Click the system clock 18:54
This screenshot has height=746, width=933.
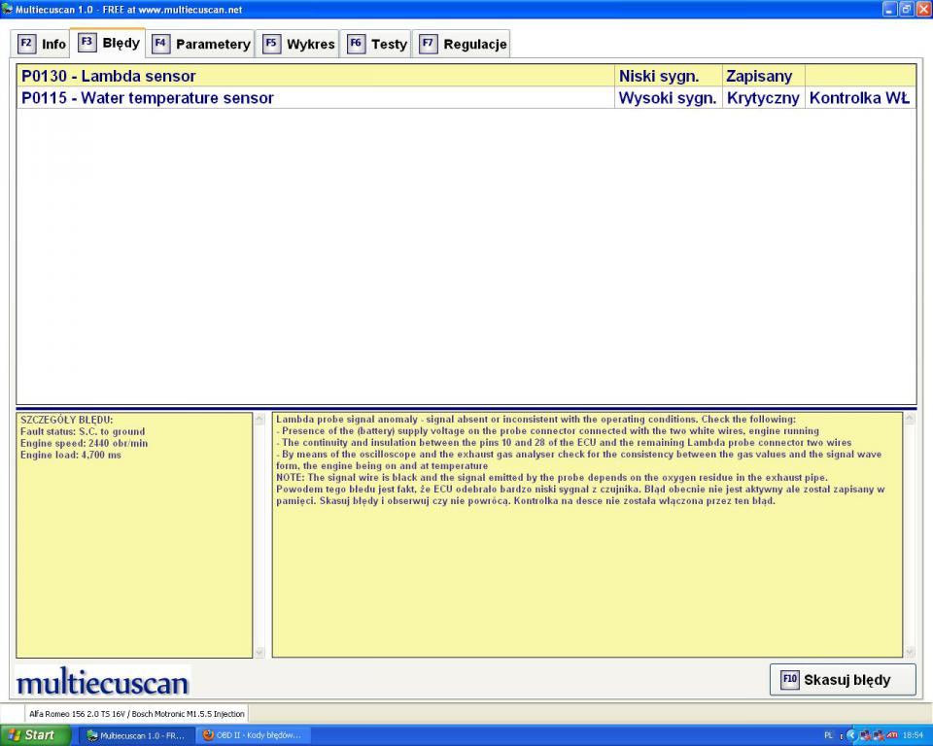914,736
